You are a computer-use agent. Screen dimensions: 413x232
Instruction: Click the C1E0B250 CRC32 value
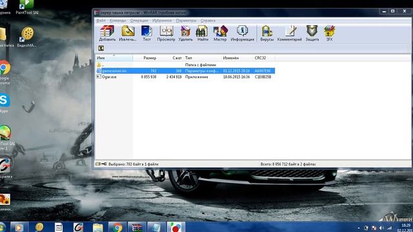tap(263, 77)
